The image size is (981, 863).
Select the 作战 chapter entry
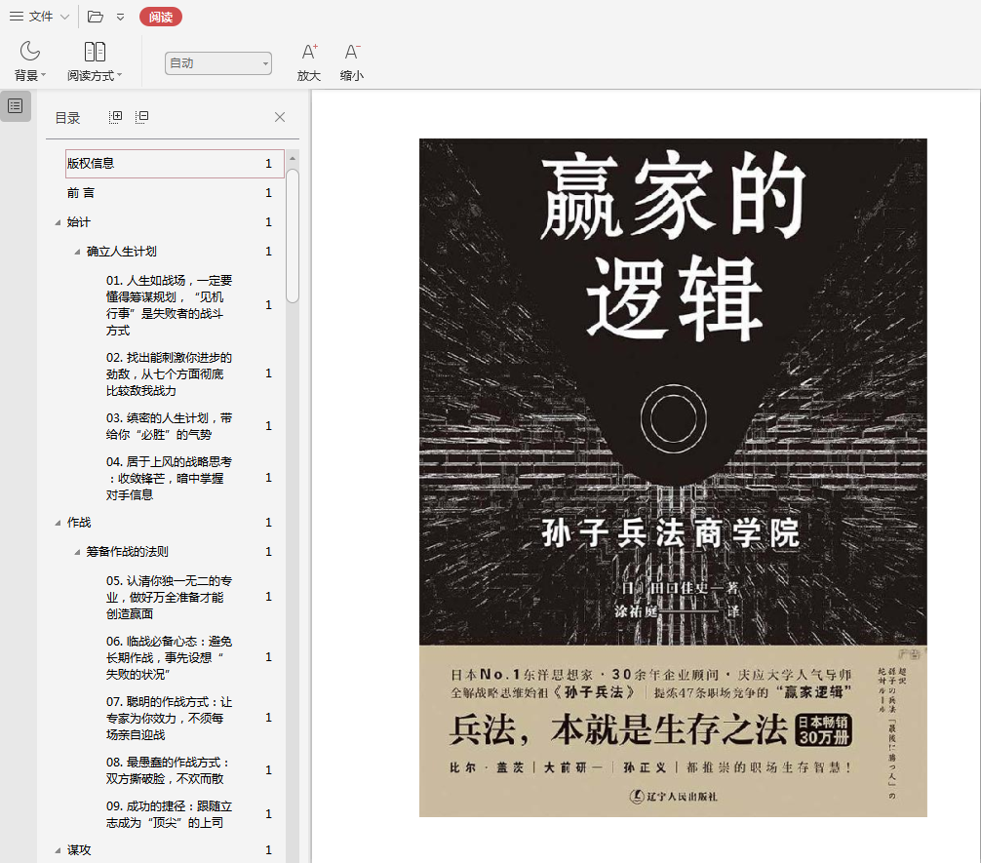[79, 523]
